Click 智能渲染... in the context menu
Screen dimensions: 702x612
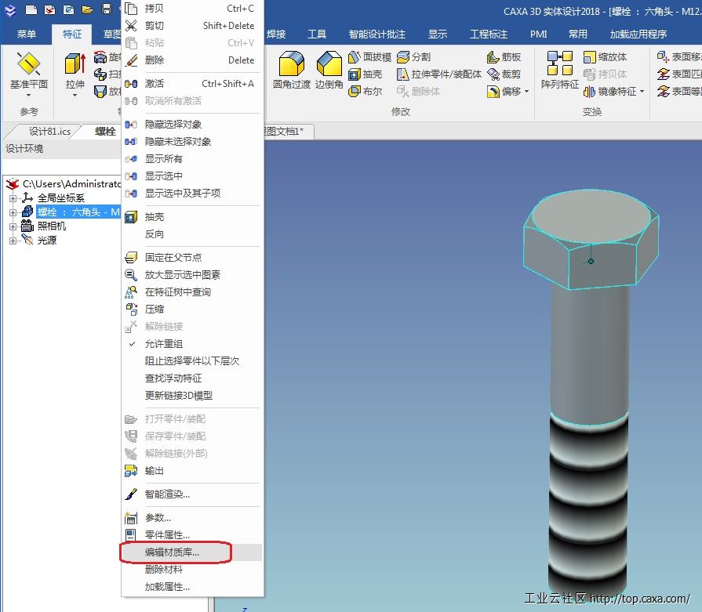click(167, 494)
